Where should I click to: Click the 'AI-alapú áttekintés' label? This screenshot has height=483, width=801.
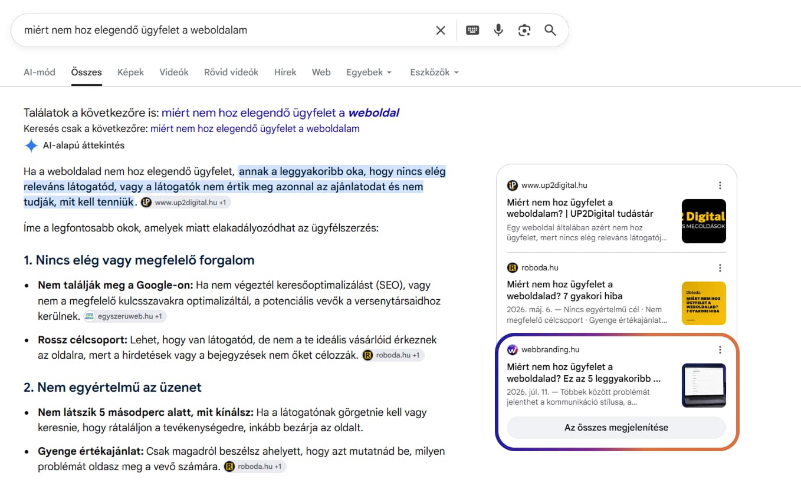click(84, 145)
